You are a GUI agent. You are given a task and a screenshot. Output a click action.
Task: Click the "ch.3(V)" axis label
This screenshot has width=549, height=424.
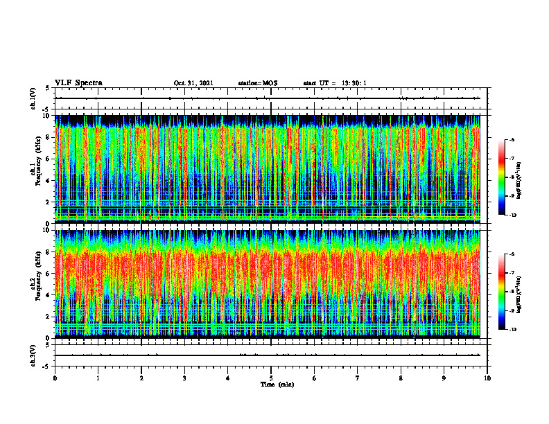33,355
